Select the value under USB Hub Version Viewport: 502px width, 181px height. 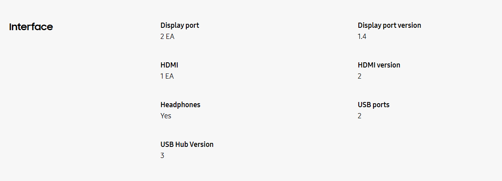tap(162, 156)
